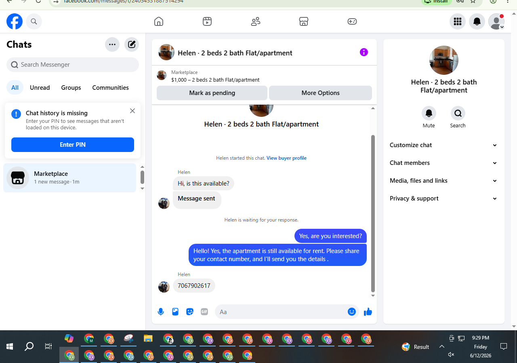The image size is (517, 363).
Task: Open More Options for the listing
Action: [320, 93]
